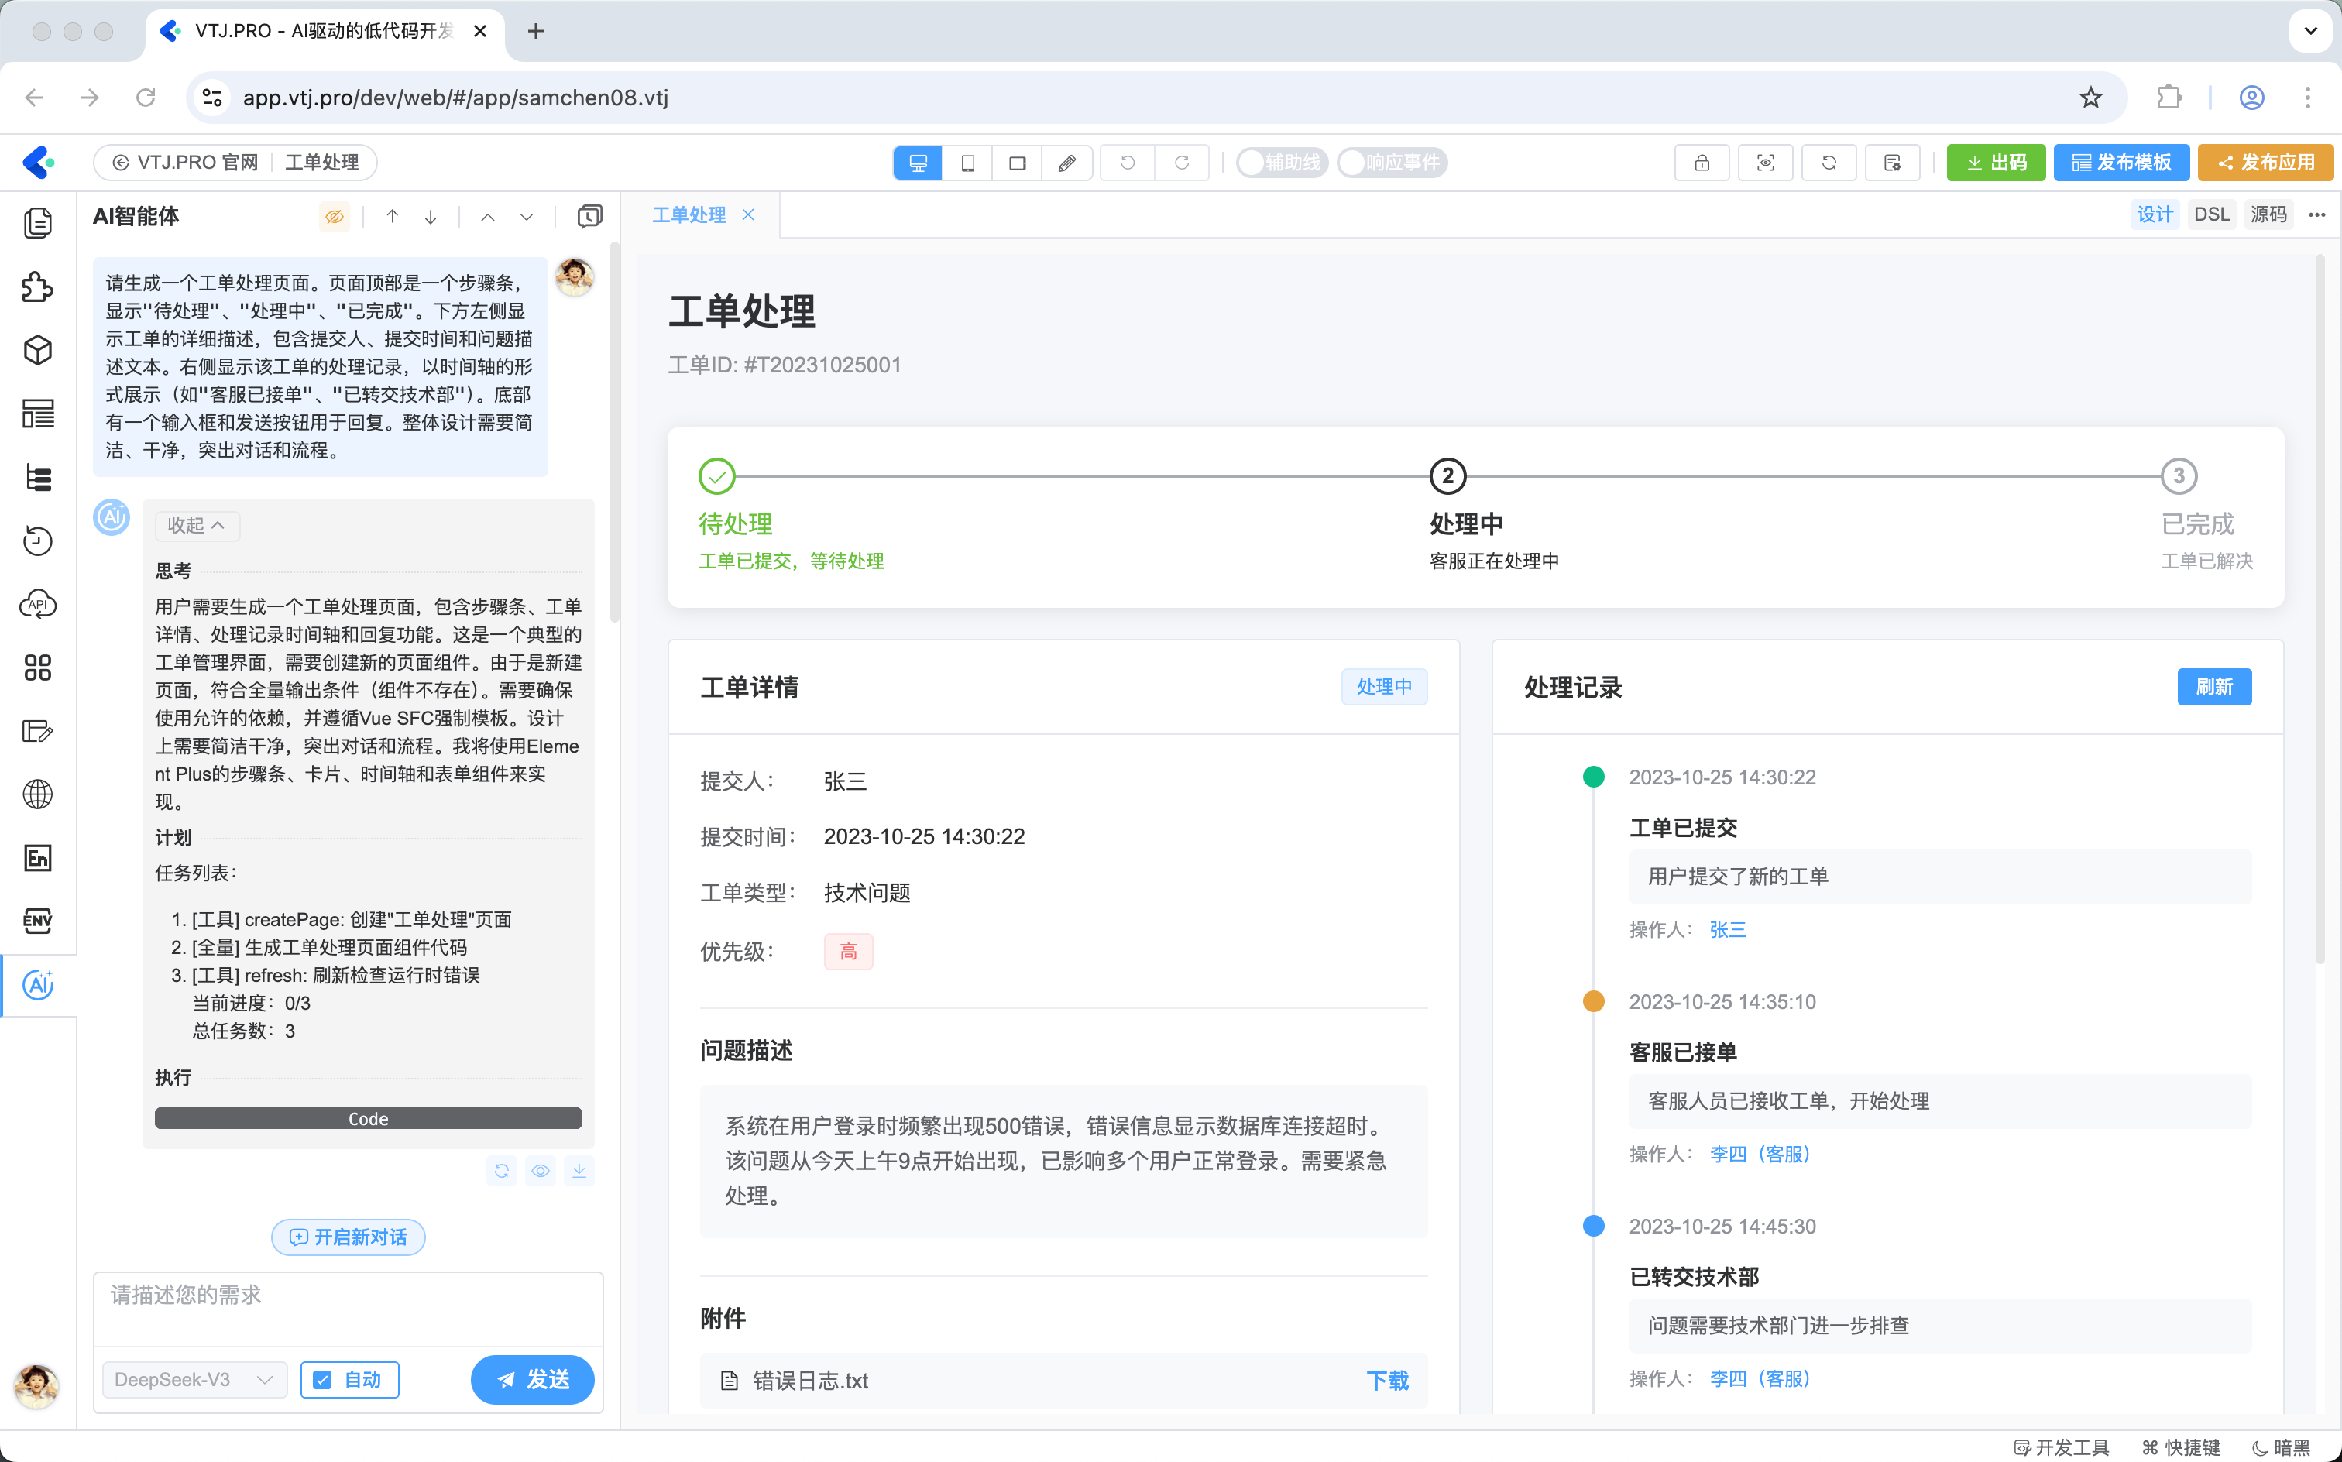Open the API cloud icon in sidebar
2342x1462 pixels.
(38, 604)
